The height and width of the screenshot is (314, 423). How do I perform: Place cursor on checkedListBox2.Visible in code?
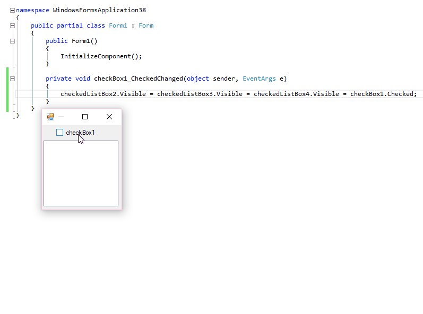pos(103,94)
